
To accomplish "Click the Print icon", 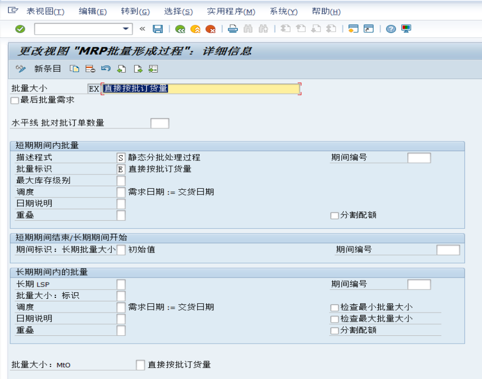I will point(233,29).
